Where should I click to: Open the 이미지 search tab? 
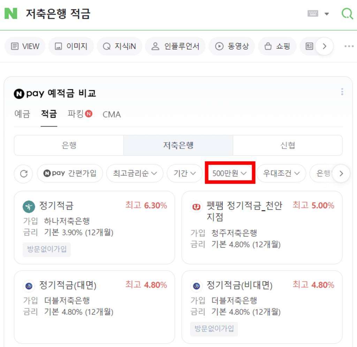[x=71, y=46]
